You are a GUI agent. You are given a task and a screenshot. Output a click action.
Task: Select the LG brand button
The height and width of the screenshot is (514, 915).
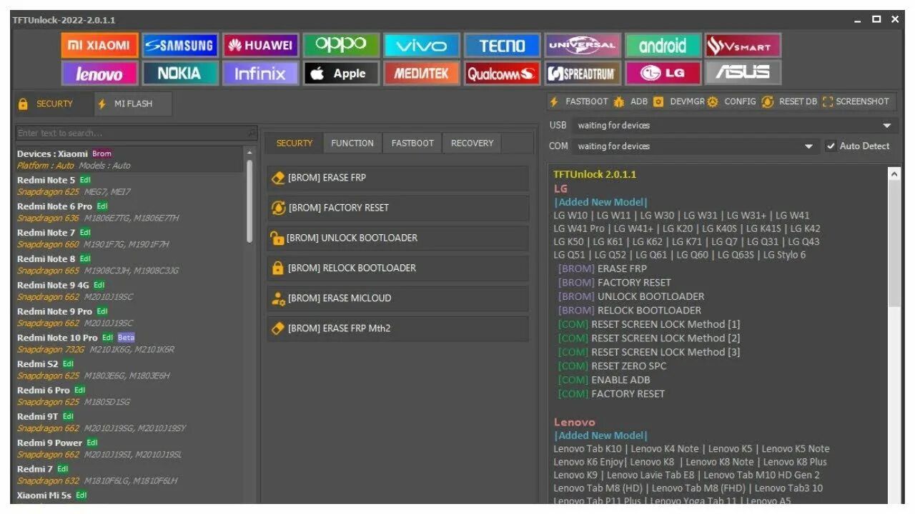coord(663,73)
